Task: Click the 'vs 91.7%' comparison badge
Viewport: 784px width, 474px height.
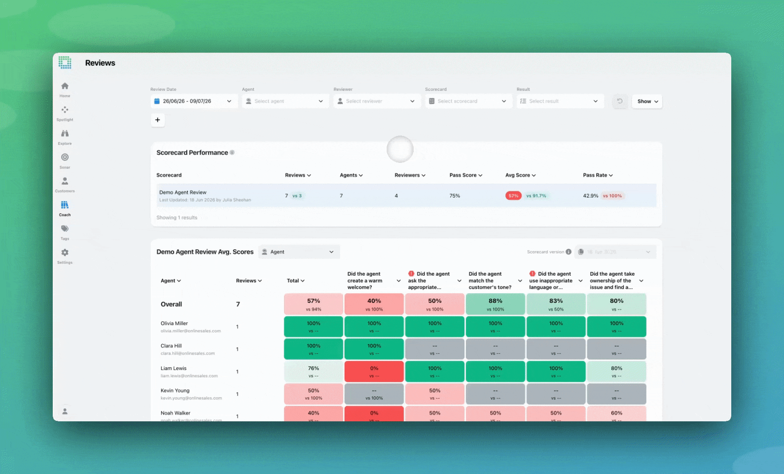Action: [536, 196]
